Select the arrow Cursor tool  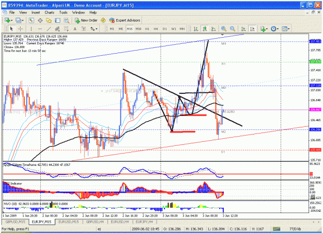tap(11, 29)
